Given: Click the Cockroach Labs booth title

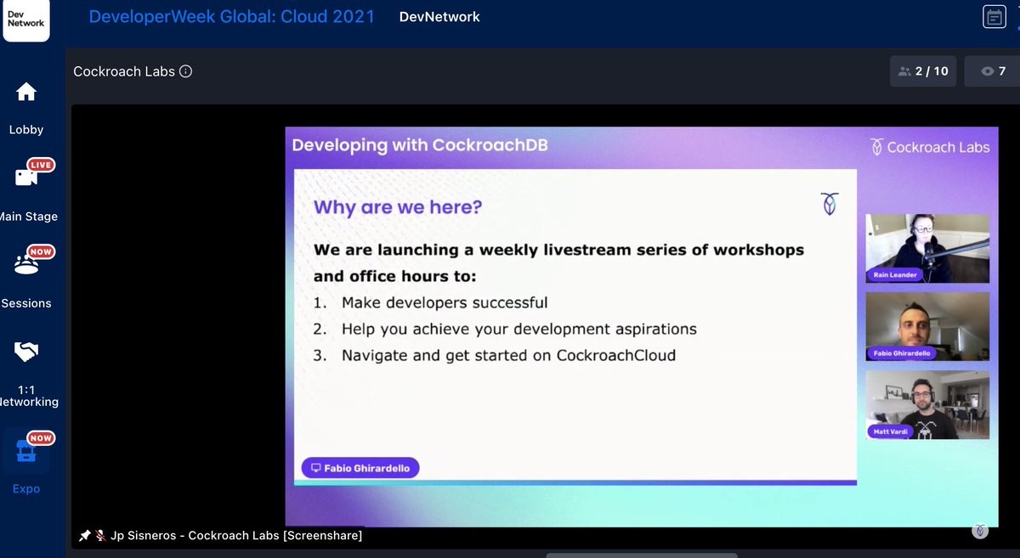Looking at the screenshot, I should point(124,71).
